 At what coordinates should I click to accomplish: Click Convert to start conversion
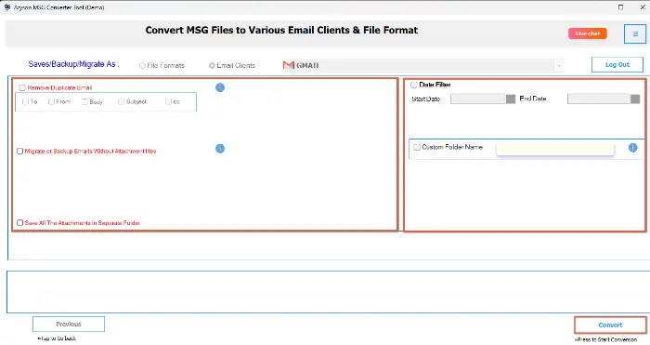click(610, 325)
